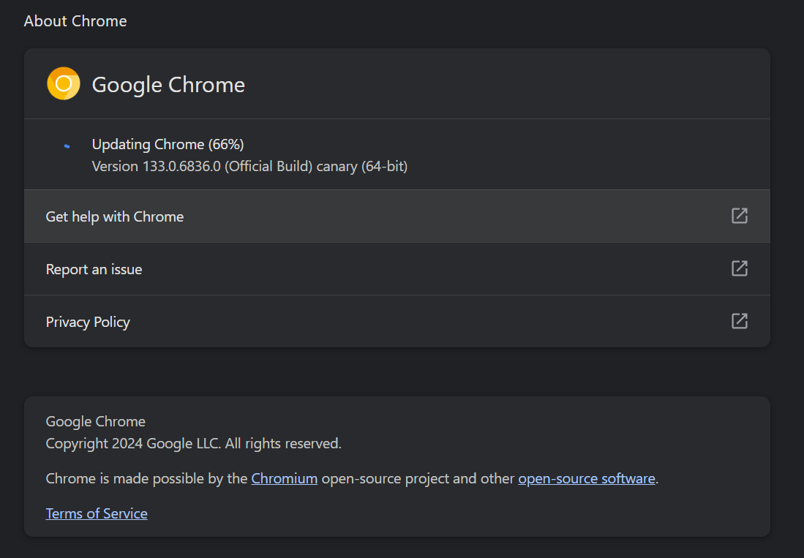Viewport: 804px width, 558px height.
Task: Click Privacy Policy external link icon
Action: (739, 321)
